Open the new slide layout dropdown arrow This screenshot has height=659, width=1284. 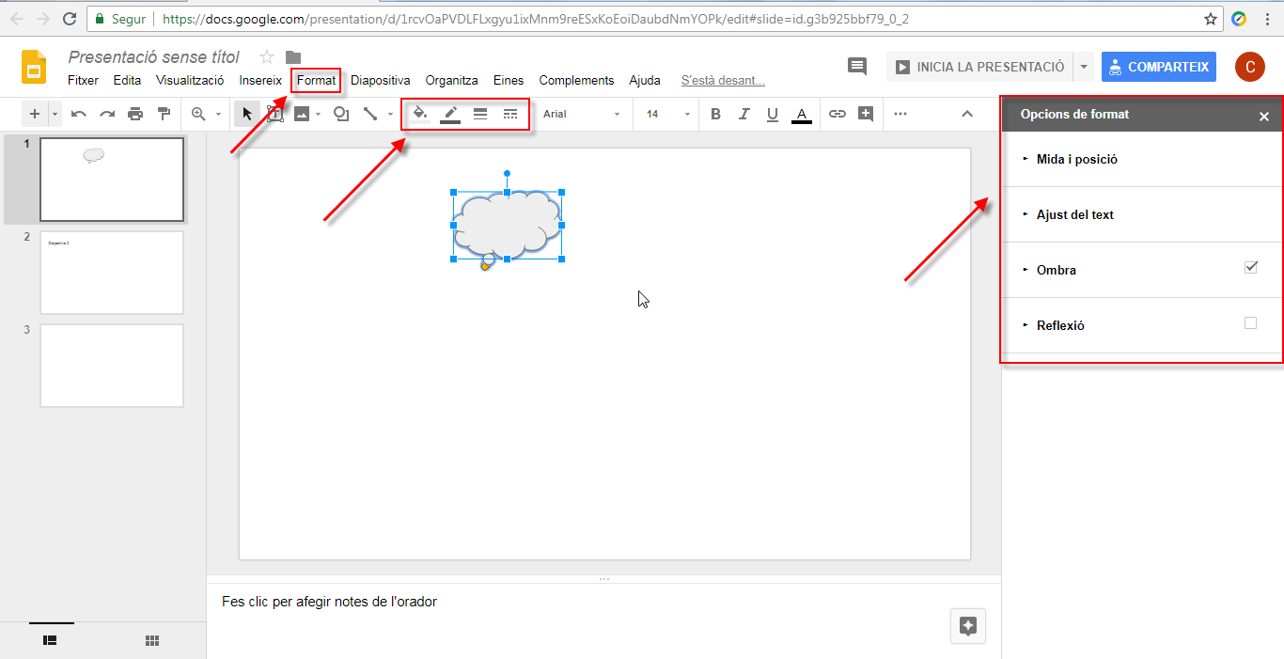[55, 115]
